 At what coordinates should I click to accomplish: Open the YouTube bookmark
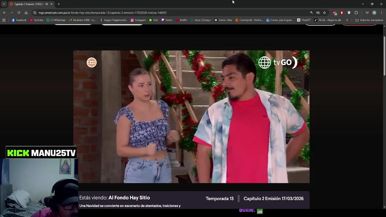(x=36, y=20)
